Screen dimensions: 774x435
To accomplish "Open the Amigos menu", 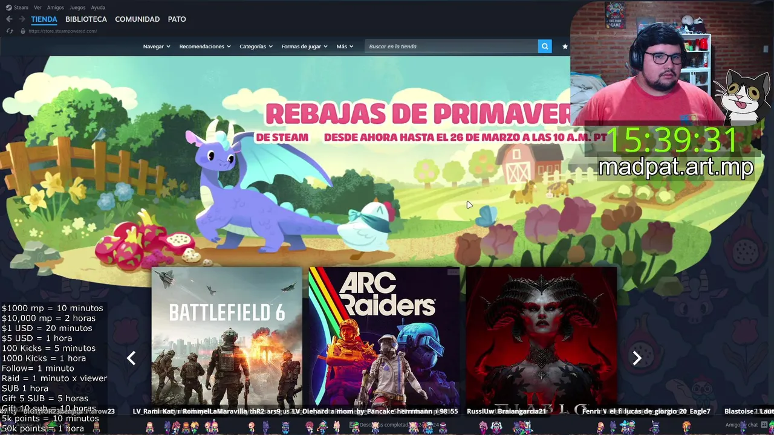I will pyautogui.click(x=56, y=7).
